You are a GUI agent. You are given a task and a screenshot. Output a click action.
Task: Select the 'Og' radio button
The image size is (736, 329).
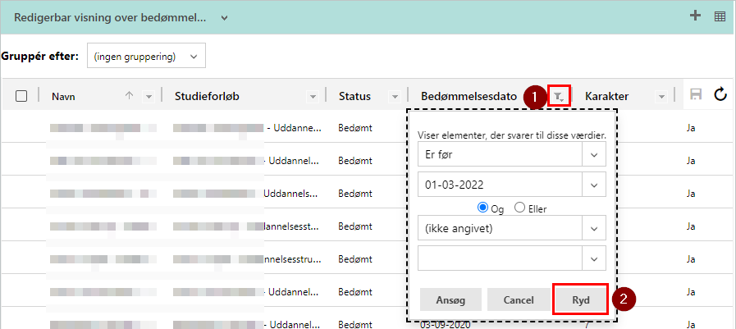[x=482, y=208]
